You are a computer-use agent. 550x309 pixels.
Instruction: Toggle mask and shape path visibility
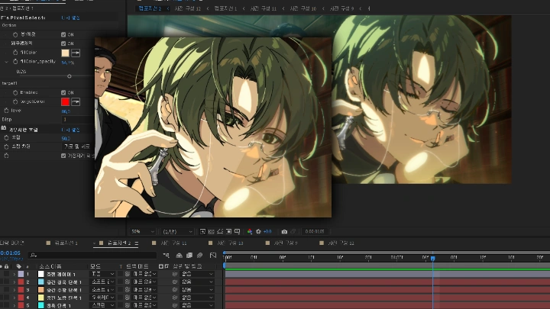click(220, 231)
